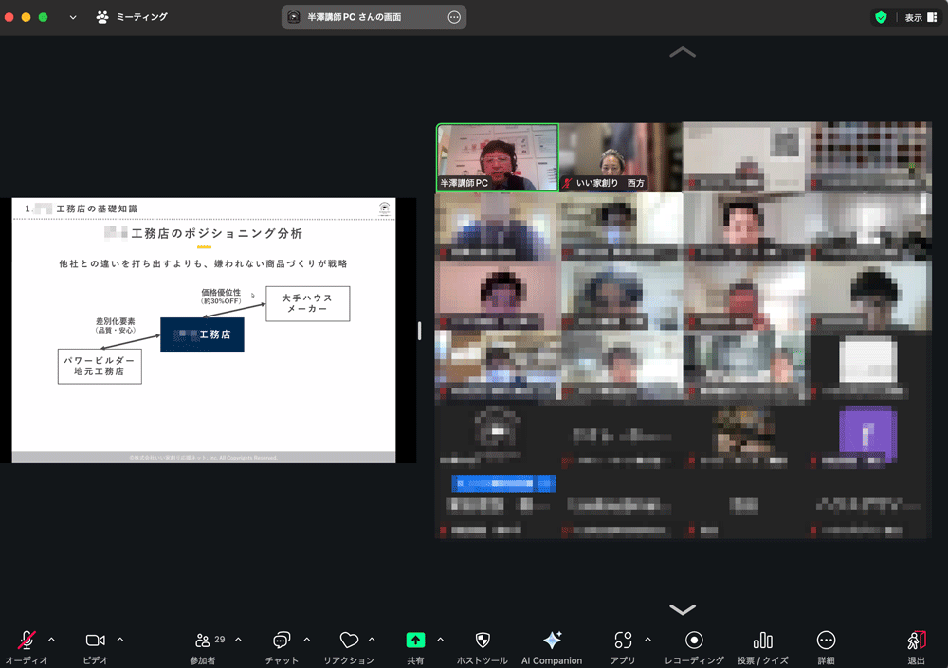Open the 参加者 participants panel
Viewport: 948px width, 668px height.
pos(203,641)
